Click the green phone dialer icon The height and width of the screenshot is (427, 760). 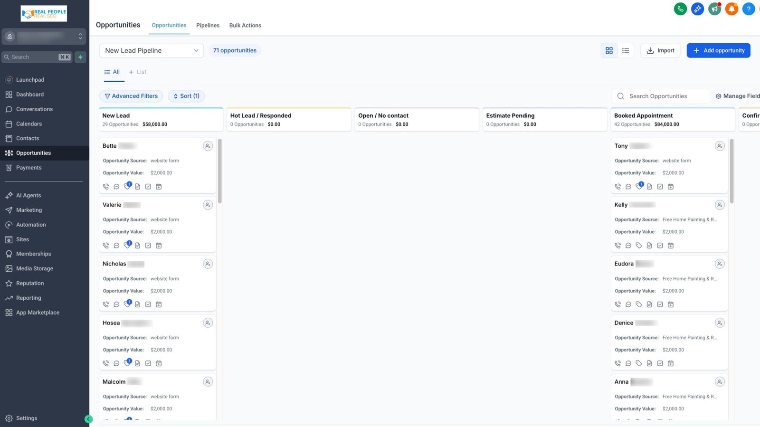click(680, 9)
